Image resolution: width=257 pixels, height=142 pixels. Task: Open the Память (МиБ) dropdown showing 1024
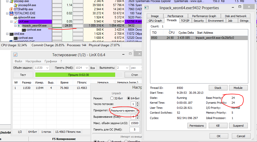(x=87, y=68)
